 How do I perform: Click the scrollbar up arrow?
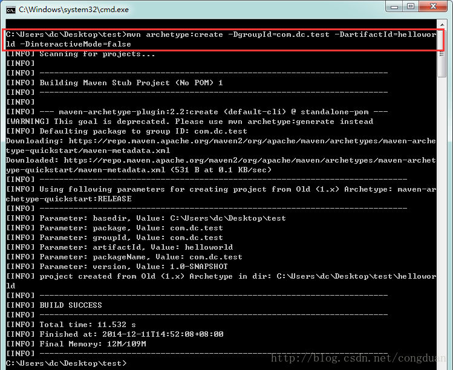tap(442, 25)
